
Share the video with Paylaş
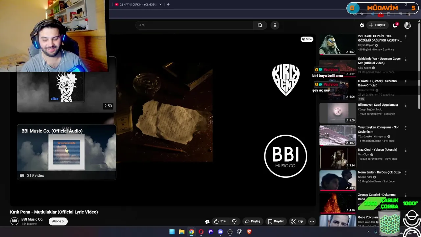(252, 221)
